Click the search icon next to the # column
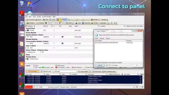 pos(52,26)
